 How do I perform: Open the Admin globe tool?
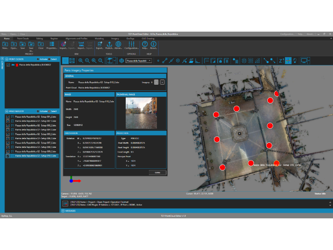click(x=118, y=45)
